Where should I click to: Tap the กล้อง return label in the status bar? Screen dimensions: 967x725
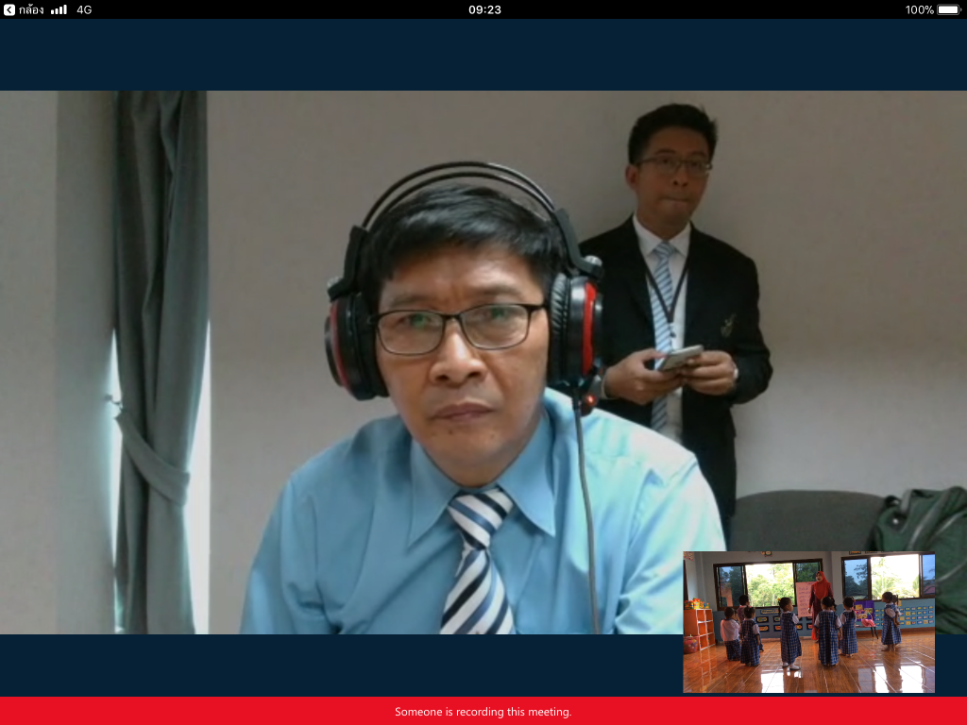tap(31, 9)
